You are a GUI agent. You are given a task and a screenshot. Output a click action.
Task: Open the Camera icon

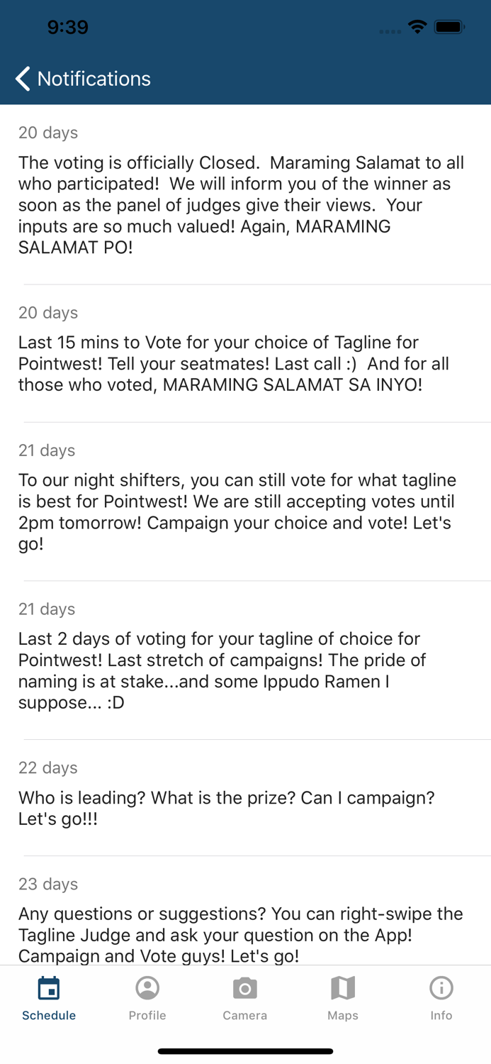click(x=245, y=988)
